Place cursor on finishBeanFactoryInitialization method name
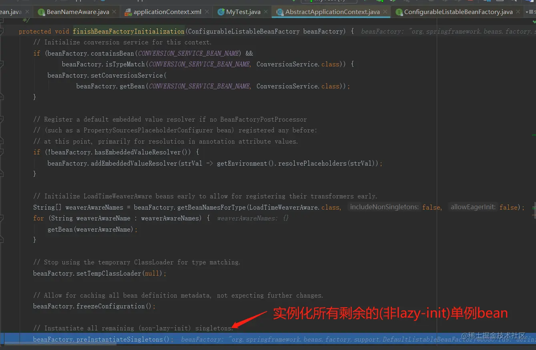Viewport: 536px width, 350px height. tap(128, 31)
